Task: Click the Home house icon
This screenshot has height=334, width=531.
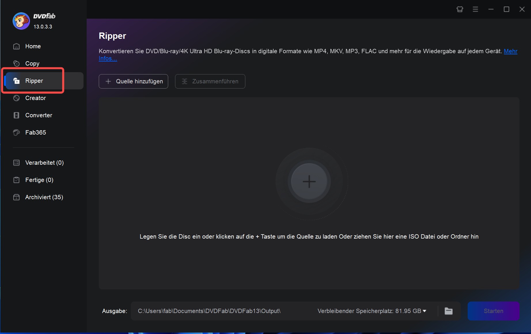Action: pyautogui.click(x=17, y=46)
